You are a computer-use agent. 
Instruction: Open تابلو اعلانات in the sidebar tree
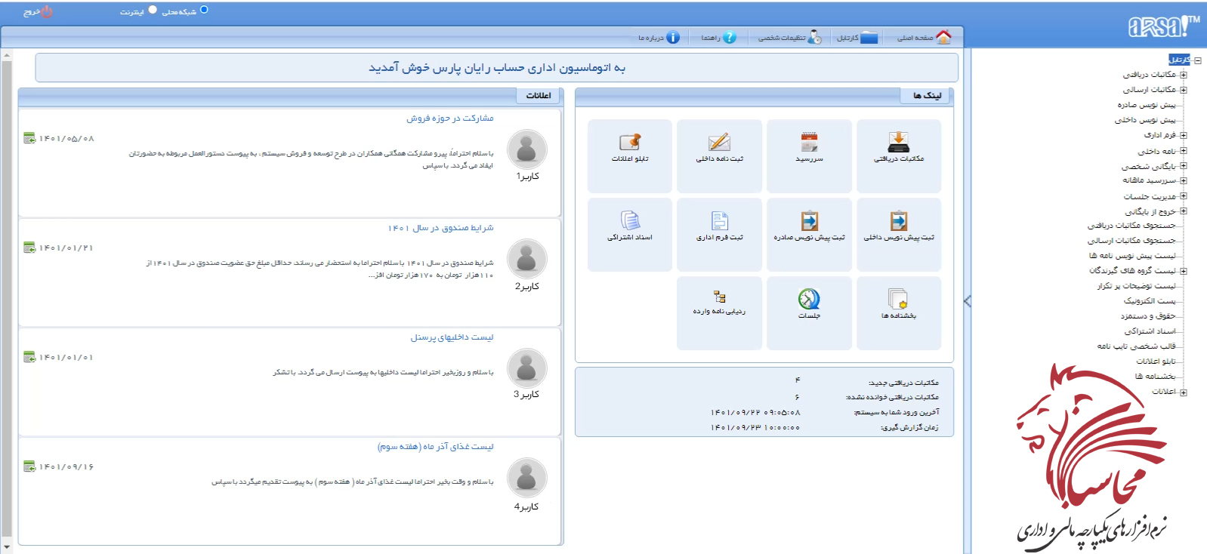coord(1156,362)
